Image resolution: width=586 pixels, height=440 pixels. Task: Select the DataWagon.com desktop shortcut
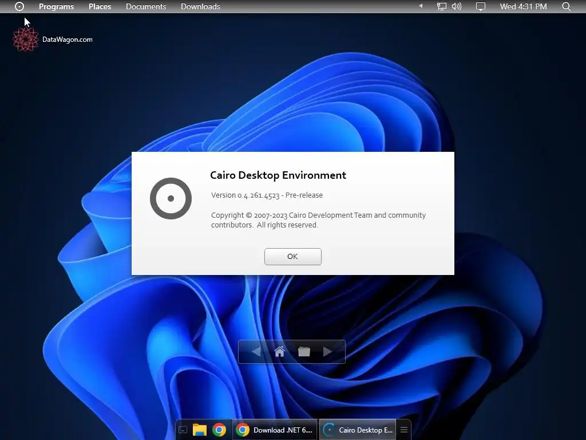52,40
